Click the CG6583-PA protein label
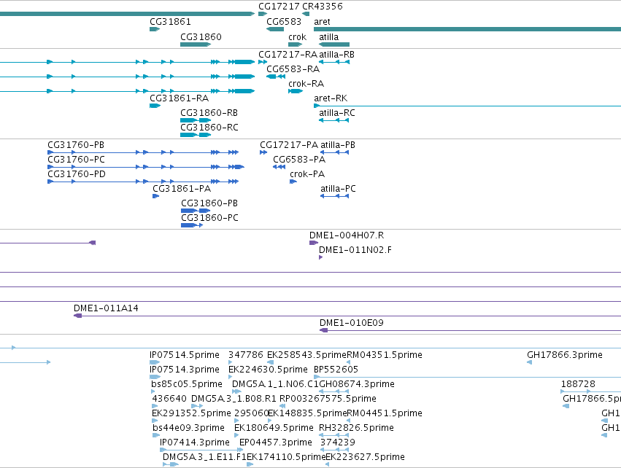 (299, 160)
